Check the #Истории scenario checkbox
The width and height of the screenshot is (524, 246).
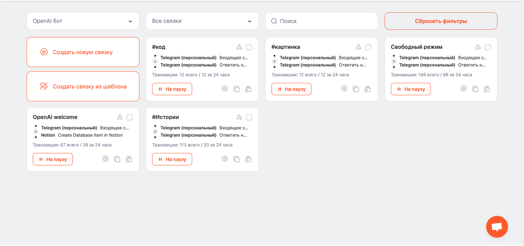pyautogui.click(x=249, y=117)
